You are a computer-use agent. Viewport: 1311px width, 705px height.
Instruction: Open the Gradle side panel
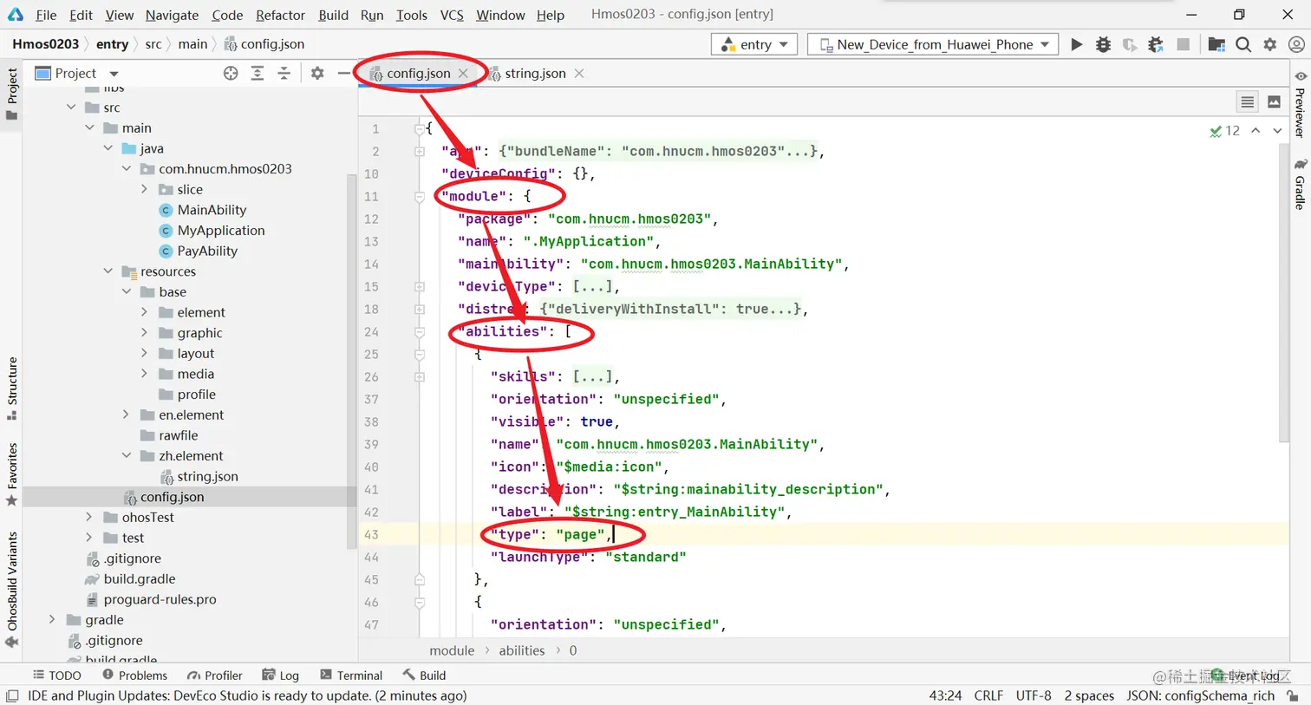click(x=1300, y=184)
